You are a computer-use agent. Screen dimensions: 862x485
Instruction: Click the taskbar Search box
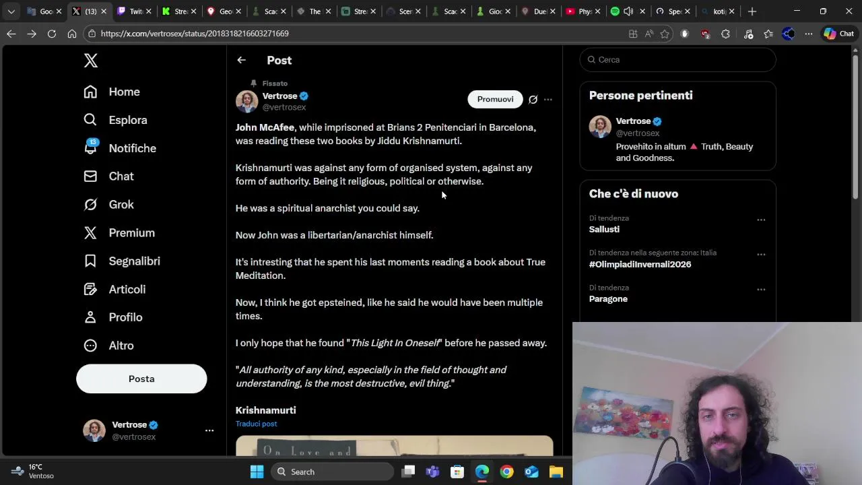tap(333, 472)
